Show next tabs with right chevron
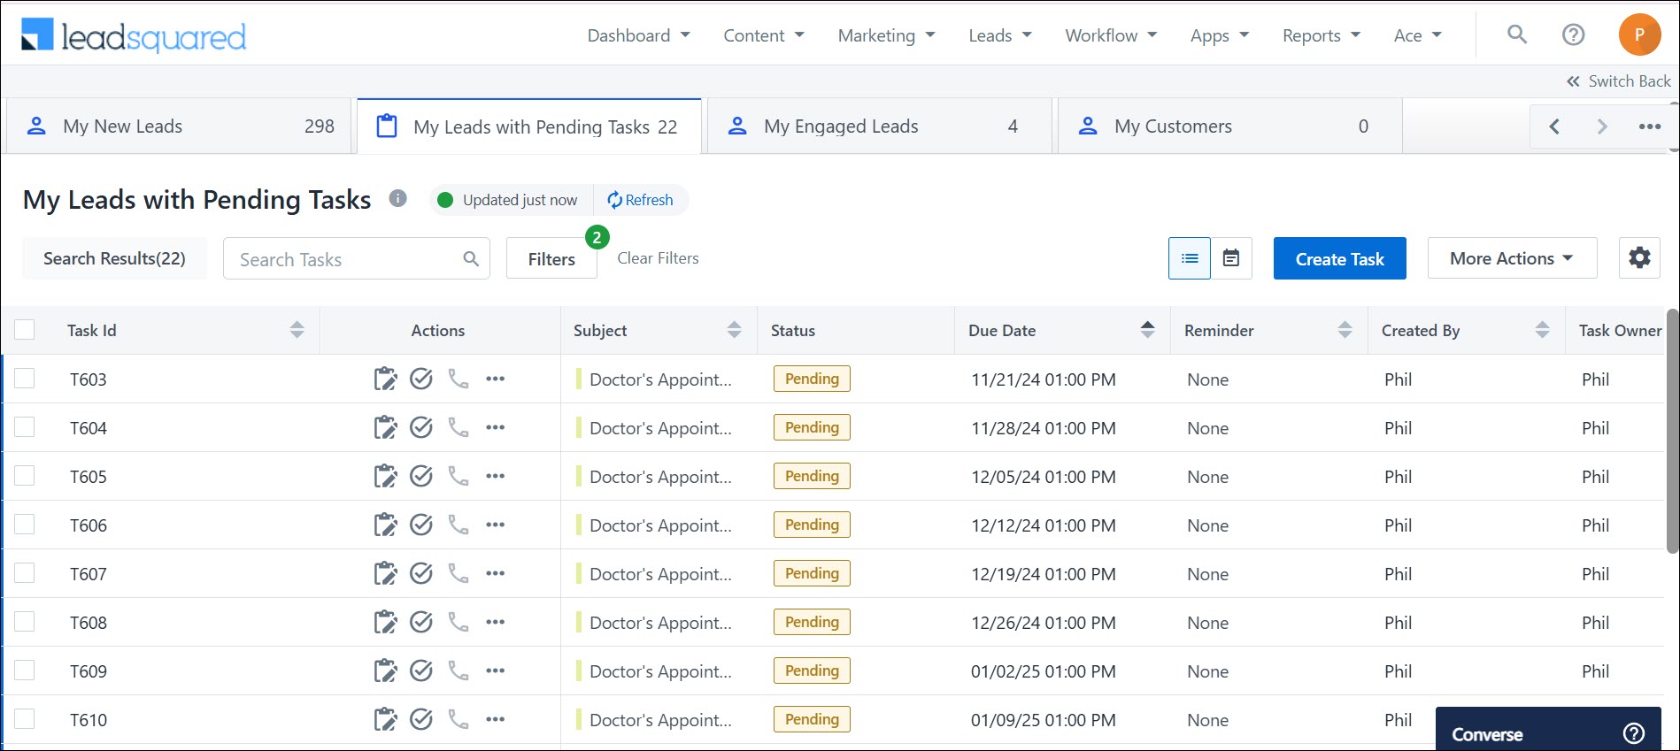The width and height of the screenshot is (1680, 751). [1601, 126]
